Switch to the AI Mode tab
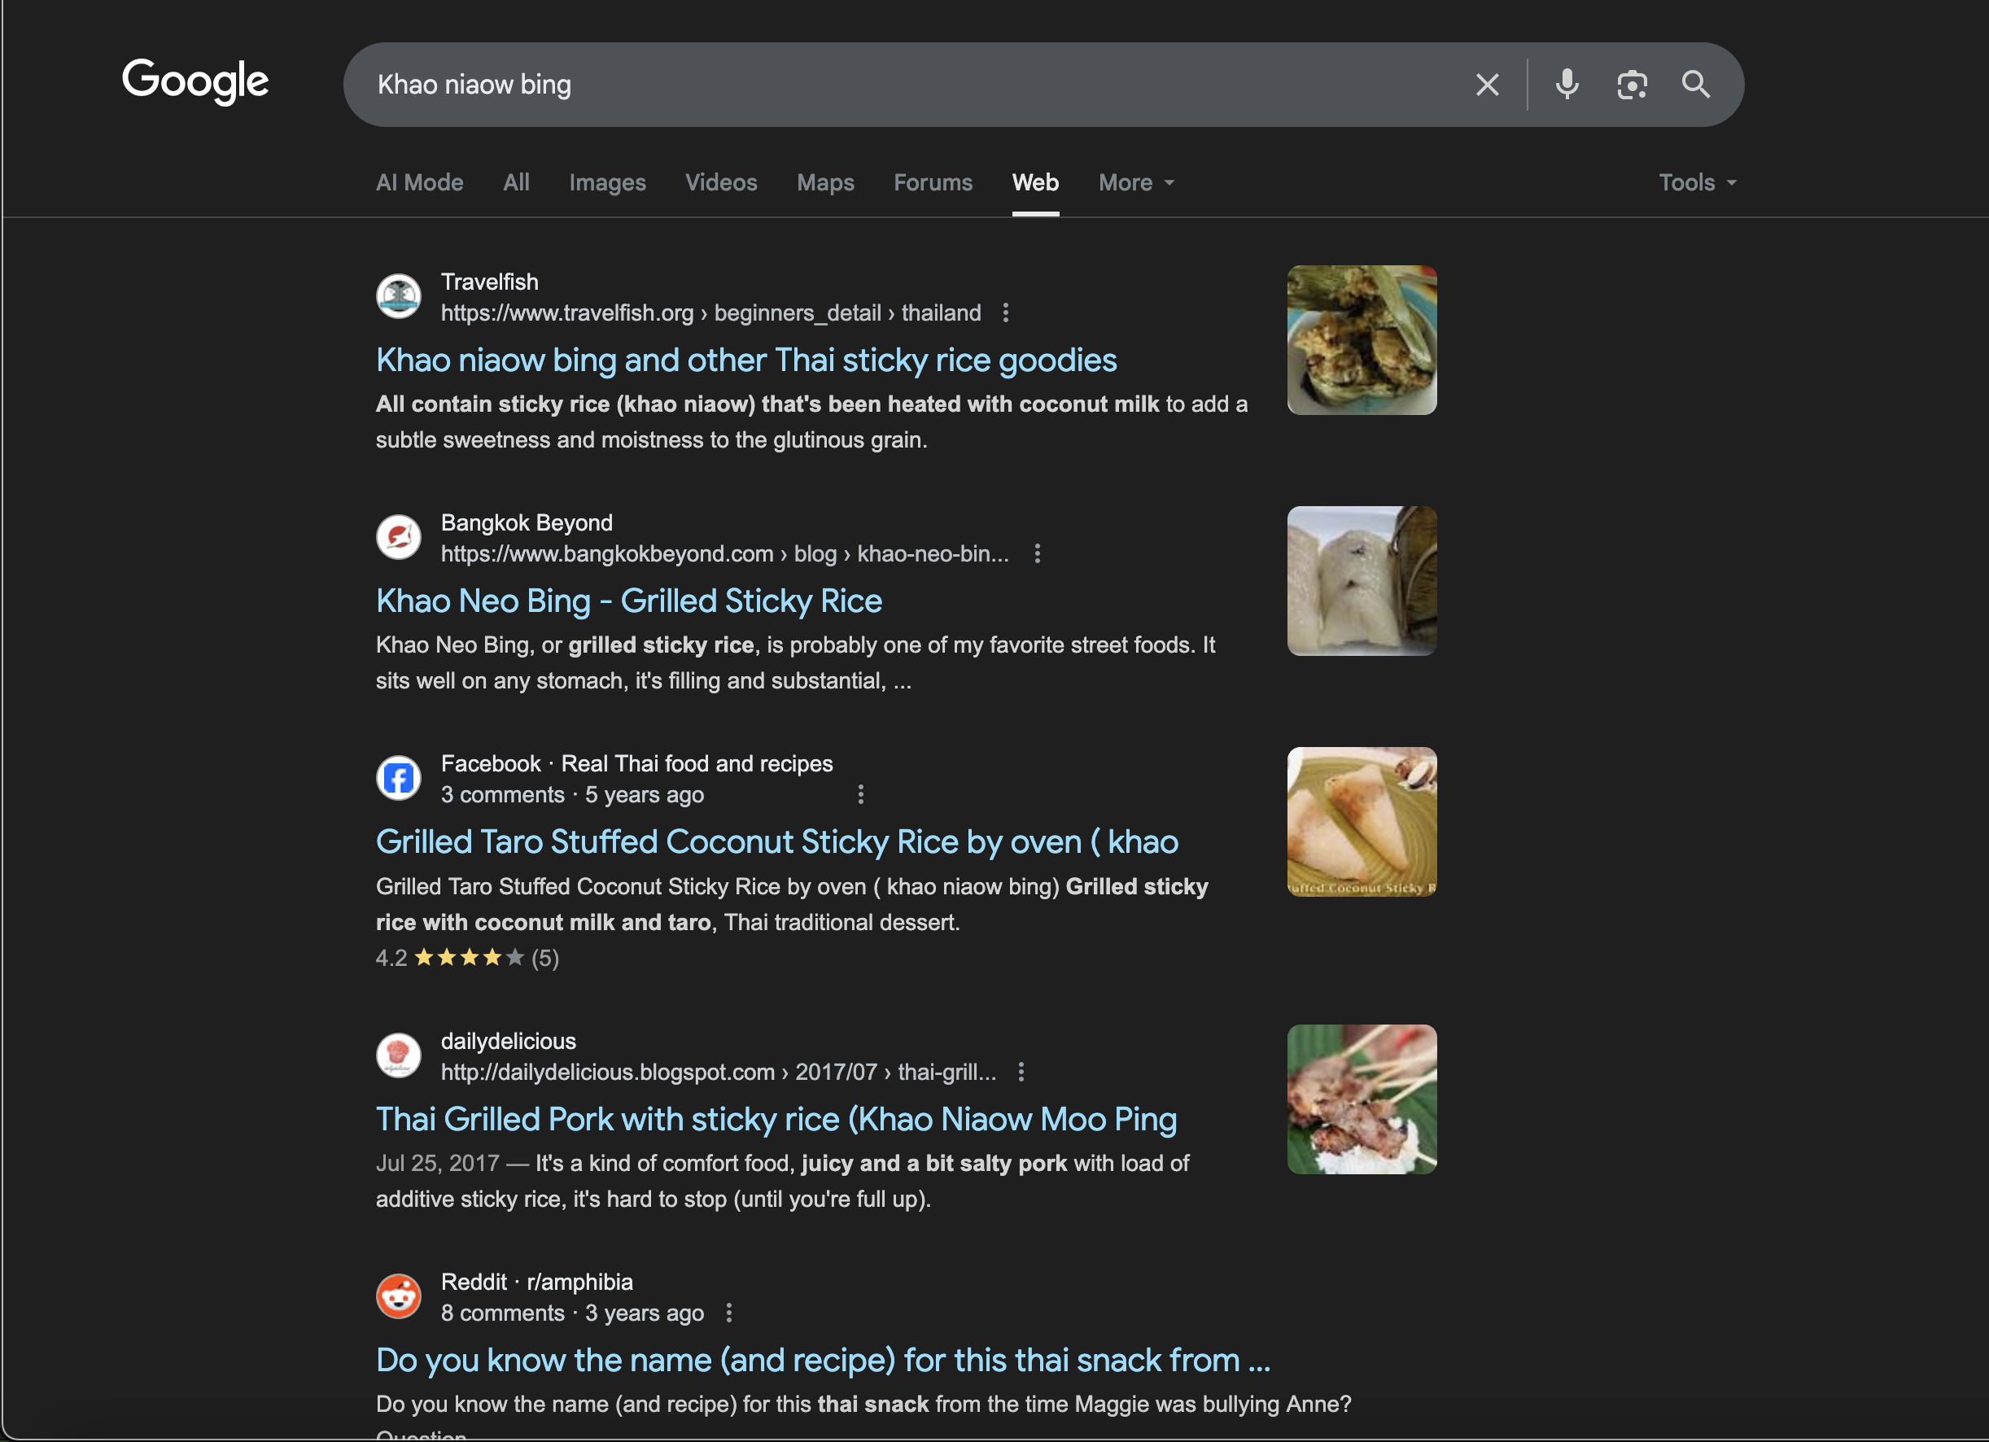 [x=419, y=182]
